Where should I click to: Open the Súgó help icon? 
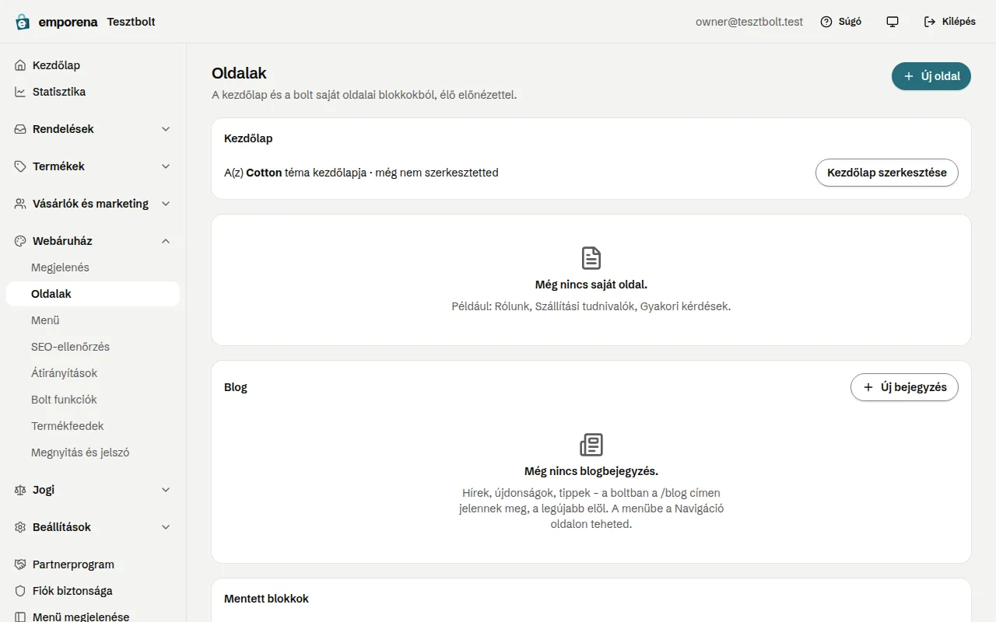coord(826,22)
